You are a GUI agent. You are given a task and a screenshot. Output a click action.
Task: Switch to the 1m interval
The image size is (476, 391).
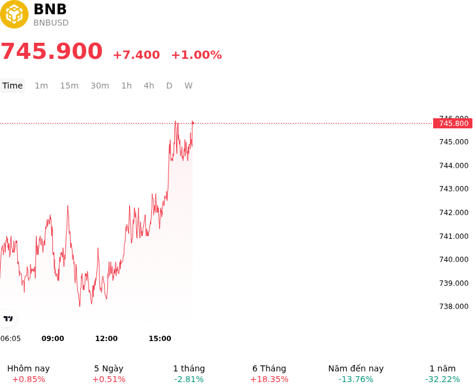[x=41, y=86]
